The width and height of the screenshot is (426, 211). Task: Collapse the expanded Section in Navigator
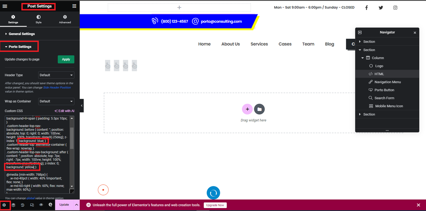[360, 50]
